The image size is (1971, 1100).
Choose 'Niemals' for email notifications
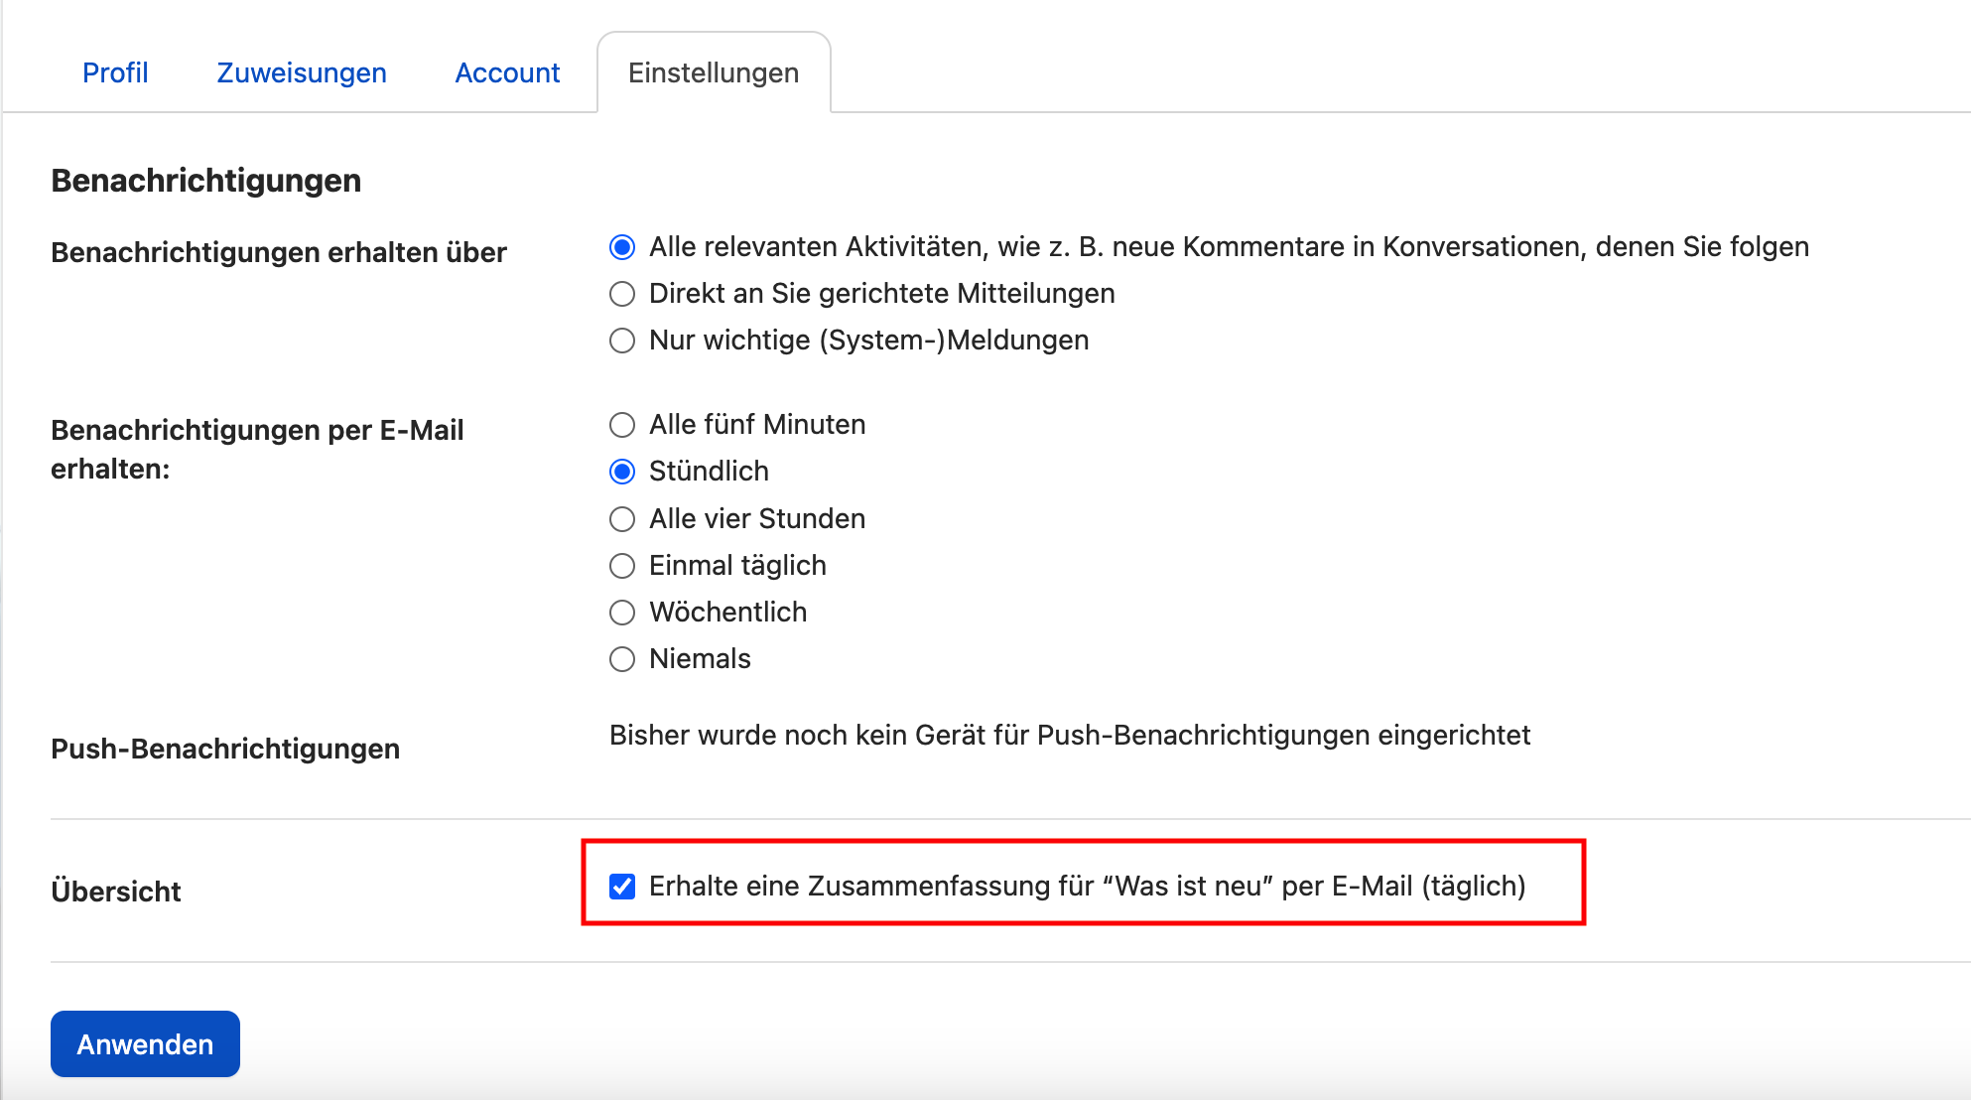(622, 659)
